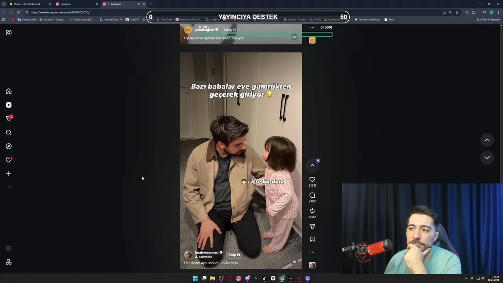Viewport: 503px width, 283px height.
Task: Switch to the Stream - Kick Dashboard tab
Action: click(x=30, y=4)
